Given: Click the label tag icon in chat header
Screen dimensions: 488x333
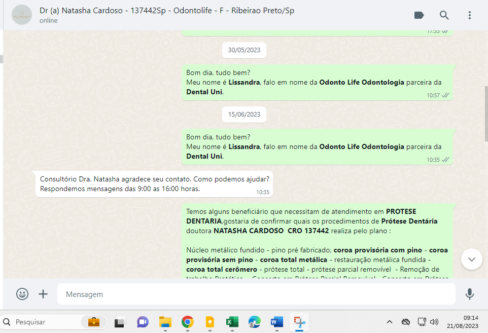Looking at the screenshot, I should click(419, 15).
